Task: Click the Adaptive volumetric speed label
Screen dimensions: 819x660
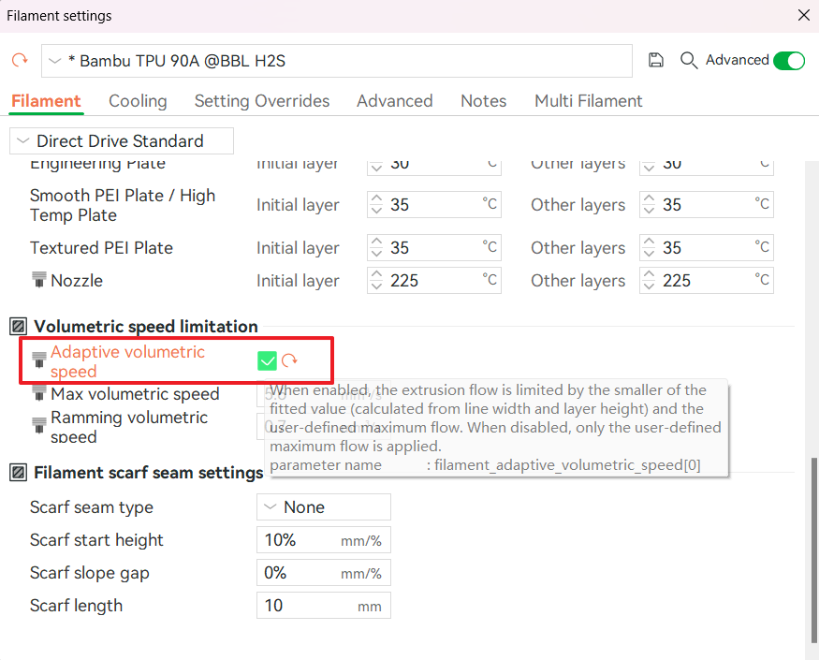Action: [127, 361]
